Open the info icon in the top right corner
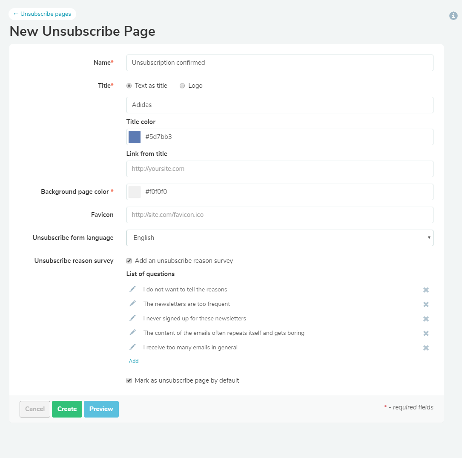The image size is (462, 458). pyautogui.click(x=453, y=16)
